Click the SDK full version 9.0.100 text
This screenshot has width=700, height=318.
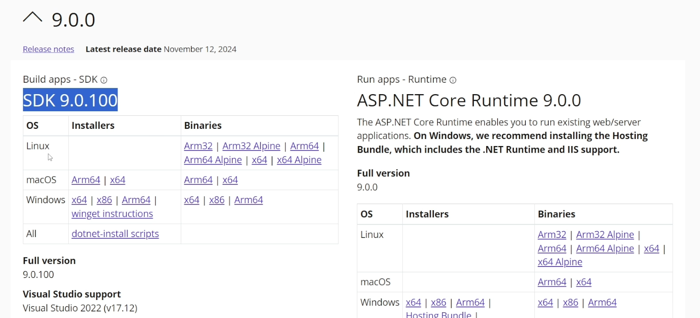point(38,274)
